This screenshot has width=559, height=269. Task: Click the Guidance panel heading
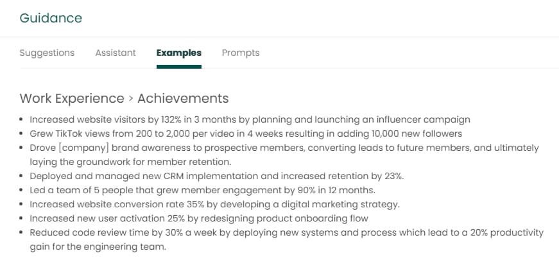coord(51,18)
